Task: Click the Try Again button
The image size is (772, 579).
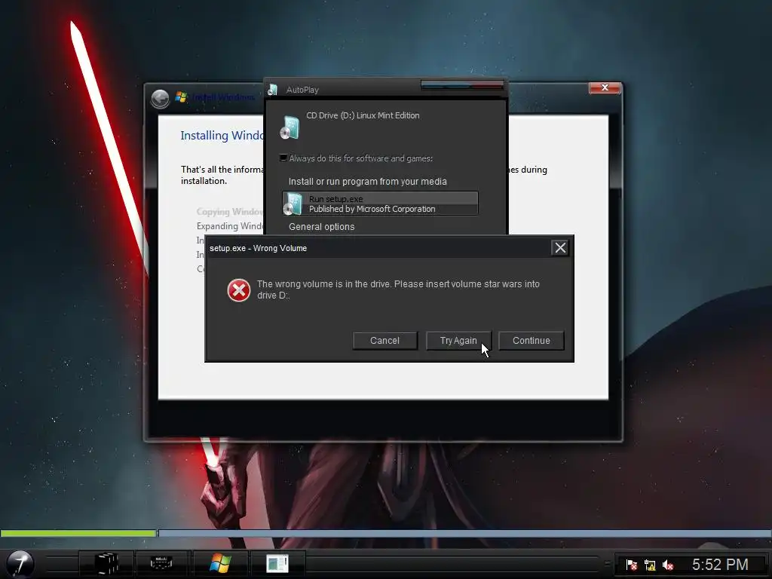Action: click(x=458, y=341)
